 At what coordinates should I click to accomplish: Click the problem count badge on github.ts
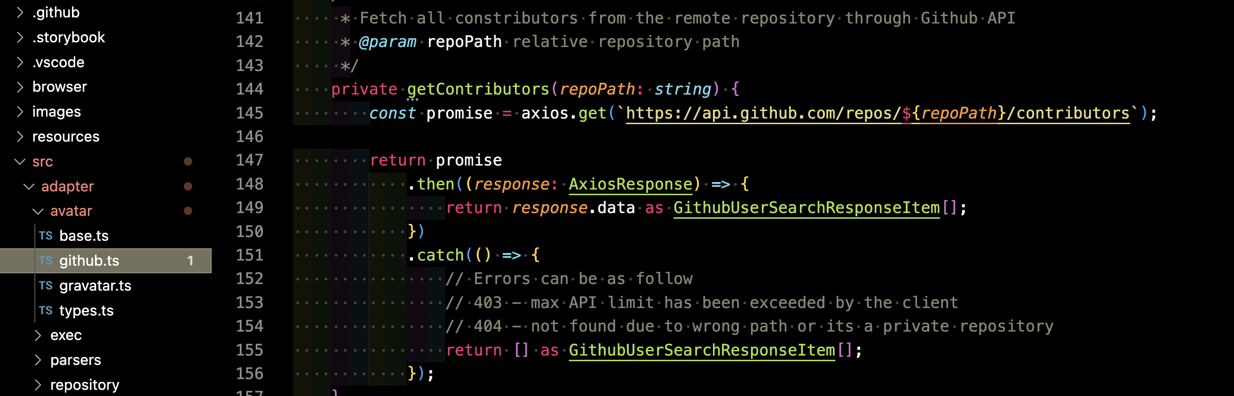(x=190, y=261)
